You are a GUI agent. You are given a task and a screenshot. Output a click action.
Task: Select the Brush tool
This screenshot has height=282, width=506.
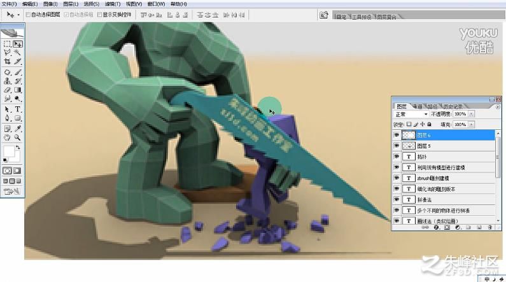18,73
